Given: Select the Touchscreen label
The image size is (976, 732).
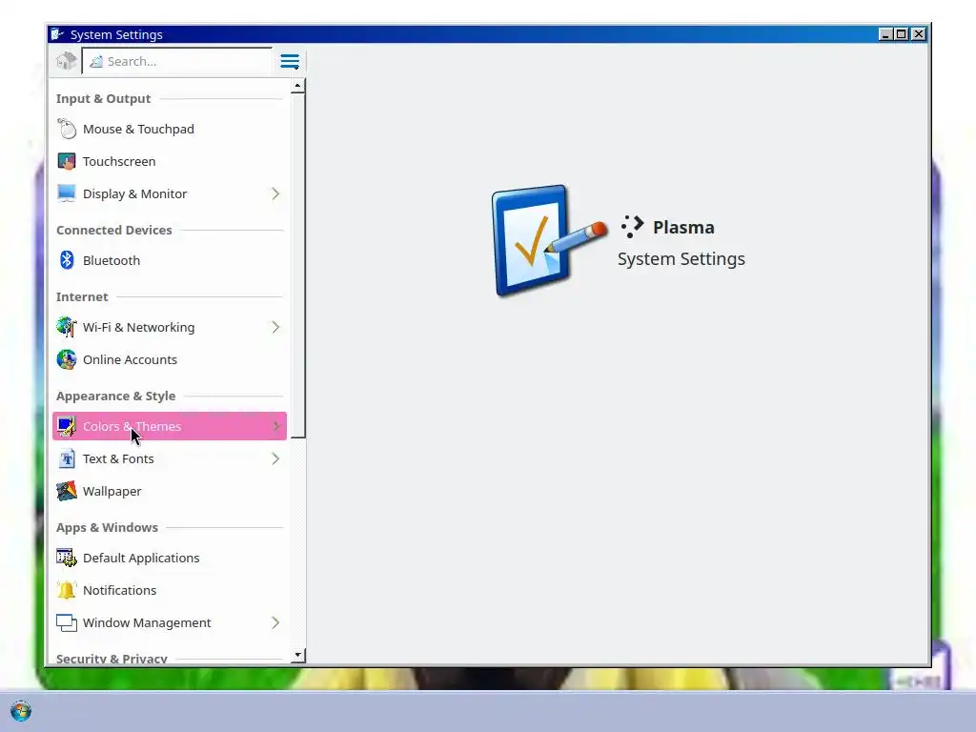Looking at the screenshot, I should (119, 161).
